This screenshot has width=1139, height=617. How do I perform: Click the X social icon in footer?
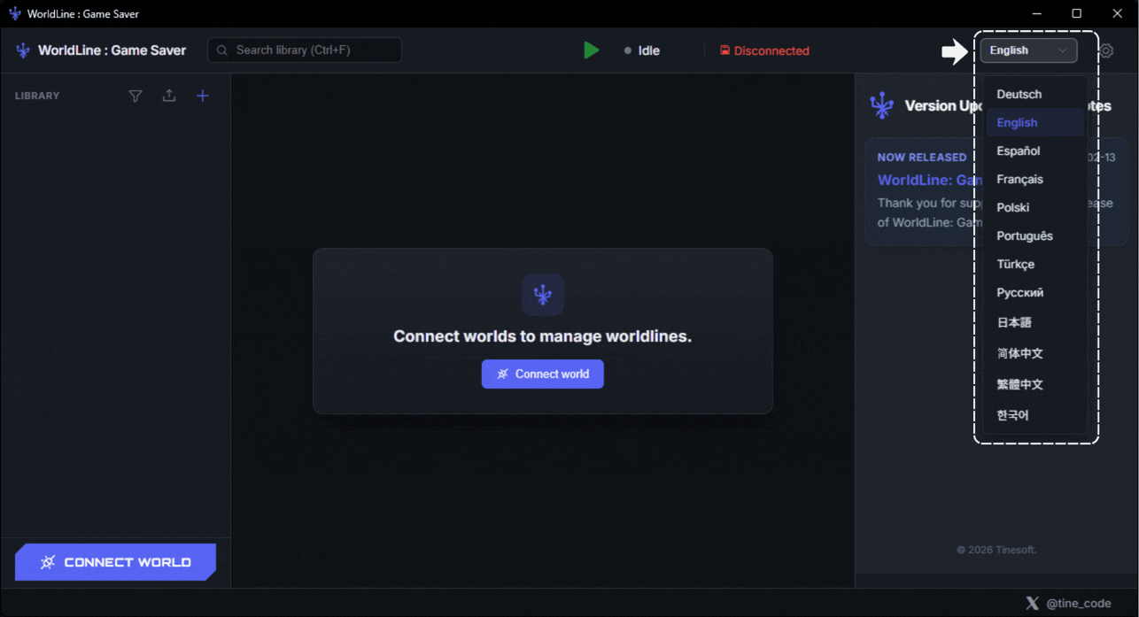click(x=1032, y=603)
